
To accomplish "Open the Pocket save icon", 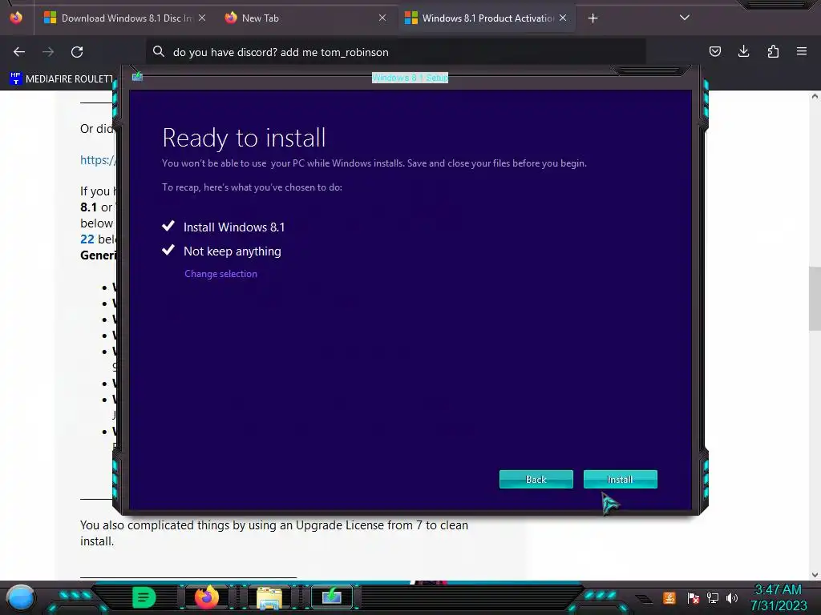I will coord(714,51).
